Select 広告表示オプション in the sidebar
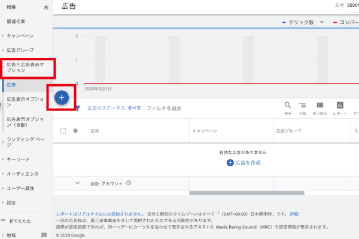Screen dimensions: 359x239 coord(25,102)
